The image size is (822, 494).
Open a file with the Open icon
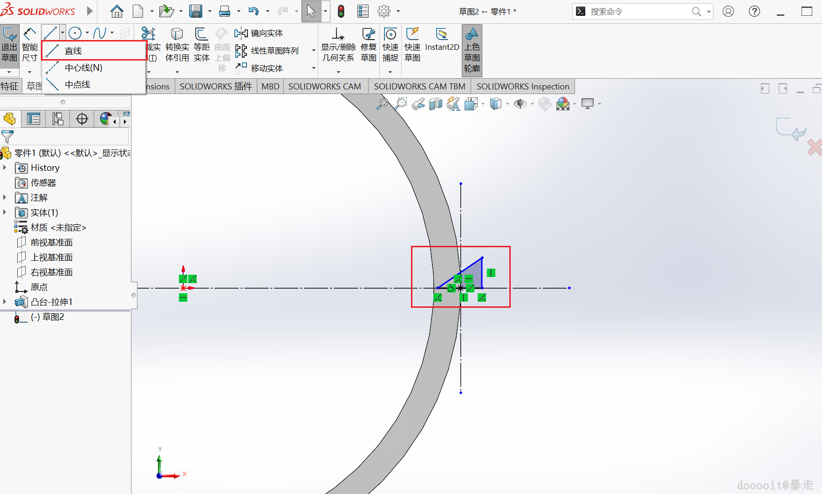point(166,11)
